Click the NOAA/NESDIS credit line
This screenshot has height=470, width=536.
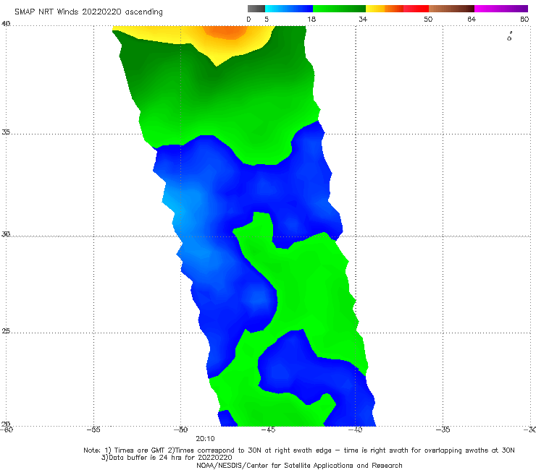coord(299,465)
